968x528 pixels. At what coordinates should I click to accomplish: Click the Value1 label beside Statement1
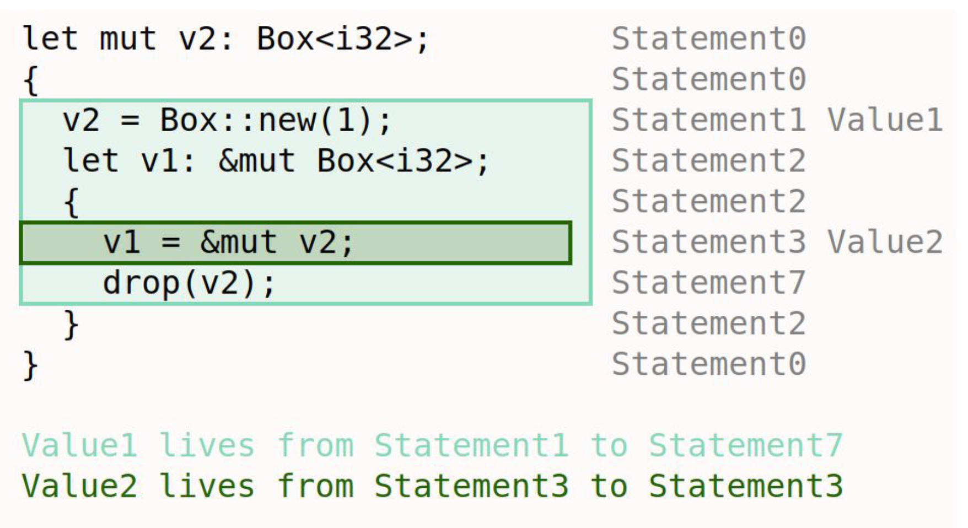click(x=885, y=120)
